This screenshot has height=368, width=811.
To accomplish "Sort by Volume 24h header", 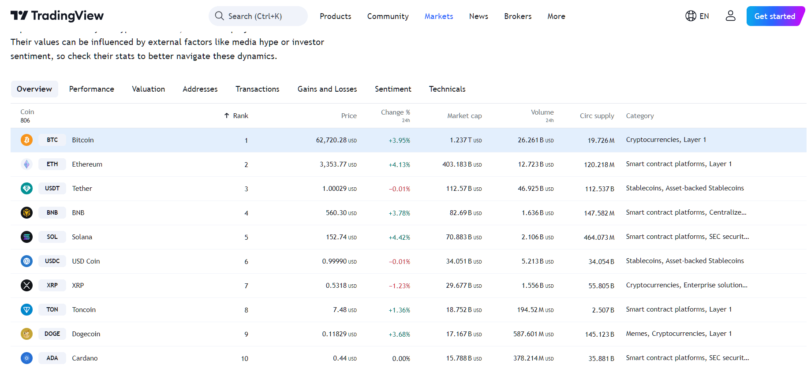I will (542, 115).
